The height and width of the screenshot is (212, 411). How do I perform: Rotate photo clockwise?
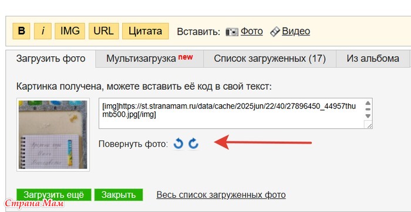tap(193, 143)
